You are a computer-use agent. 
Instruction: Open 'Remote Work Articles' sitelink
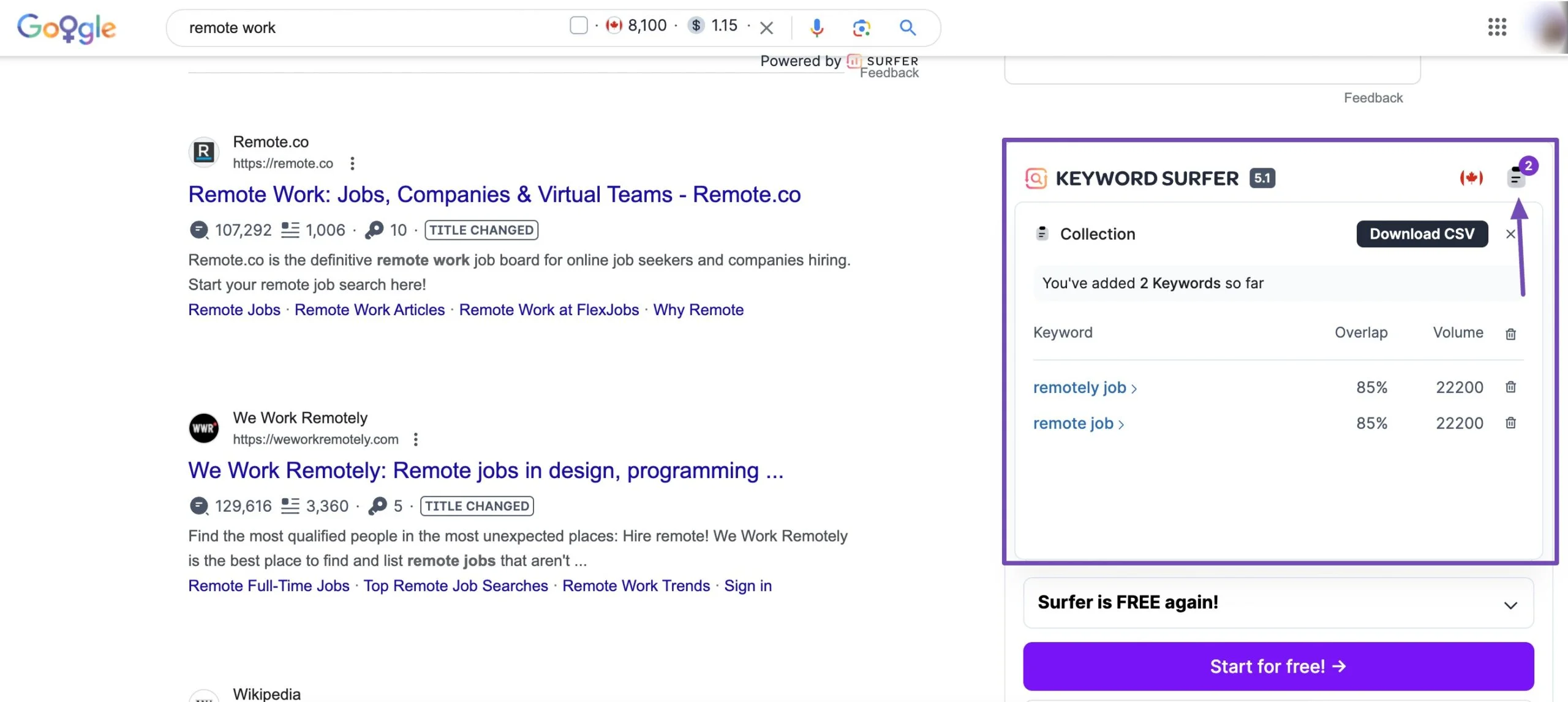(369, 310)
